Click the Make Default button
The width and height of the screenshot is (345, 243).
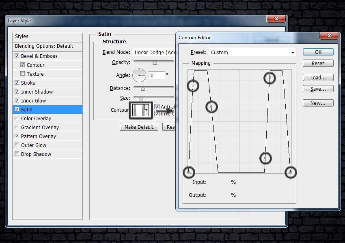coord(139,127)
